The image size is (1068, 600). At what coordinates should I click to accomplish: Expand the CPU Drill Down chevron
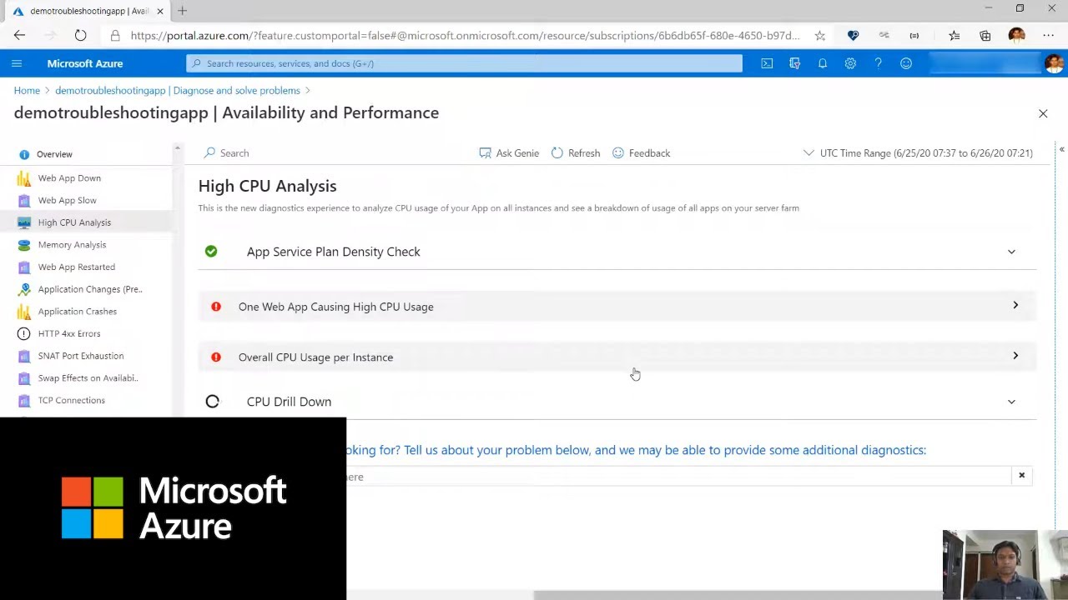[1011, 402]
